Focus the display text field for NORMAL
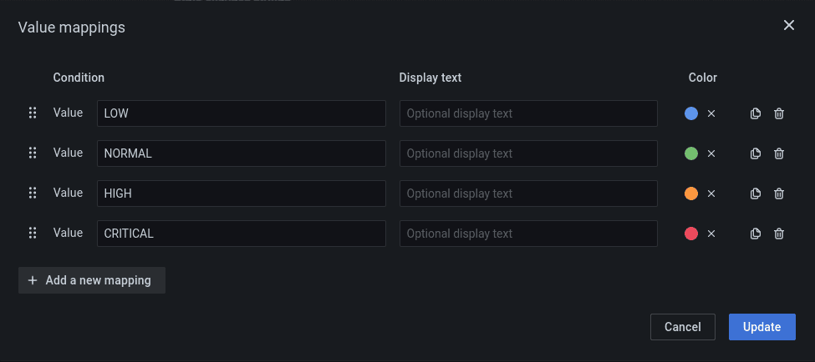This screenshot has width=815, height=362. tap(528, 153)
